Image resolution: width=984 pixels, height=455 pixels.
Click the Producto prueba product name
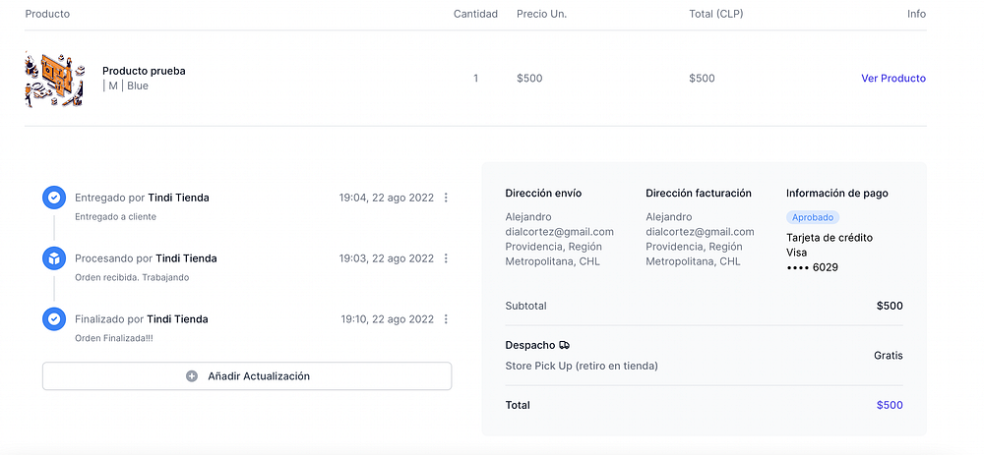tap(144, 71)
